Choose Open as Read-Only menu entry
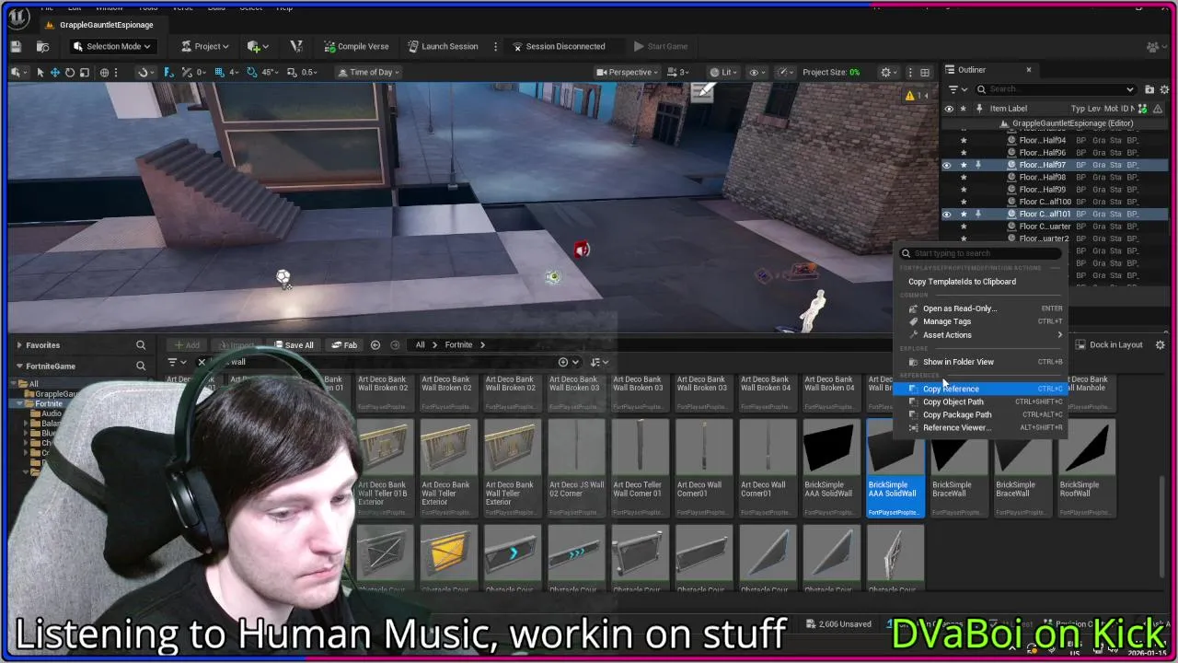The height and width of the screenshot is (663, 1178). pyautogui.click(x=981, y=308)
